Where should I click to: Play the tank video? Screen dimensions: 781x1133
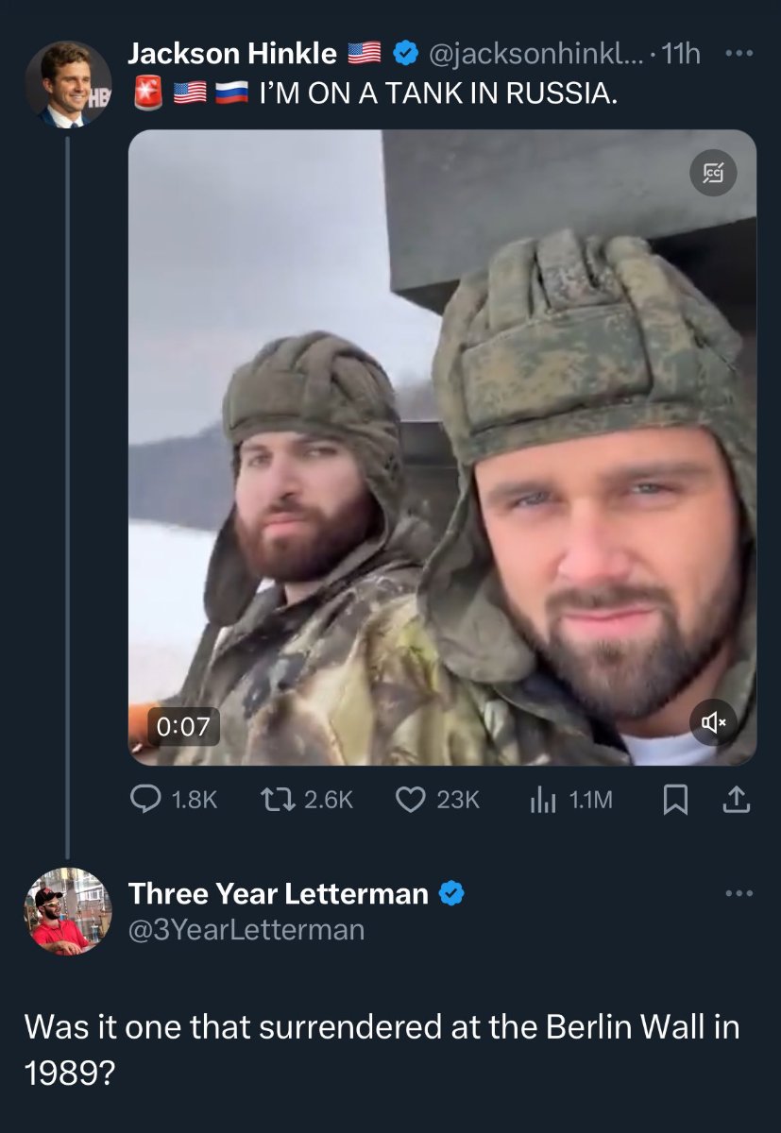click(x=442, y=446)
